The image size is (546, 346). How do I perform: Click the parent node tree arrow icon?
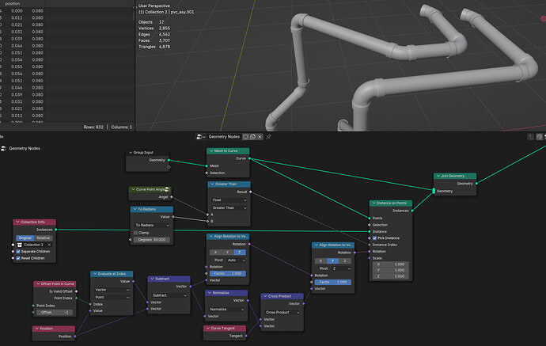[x=530, y=137]
